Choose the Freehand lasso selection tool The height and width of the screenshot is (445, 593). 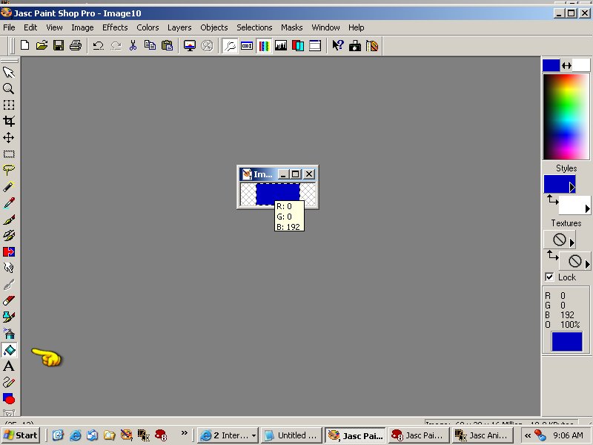9,170
